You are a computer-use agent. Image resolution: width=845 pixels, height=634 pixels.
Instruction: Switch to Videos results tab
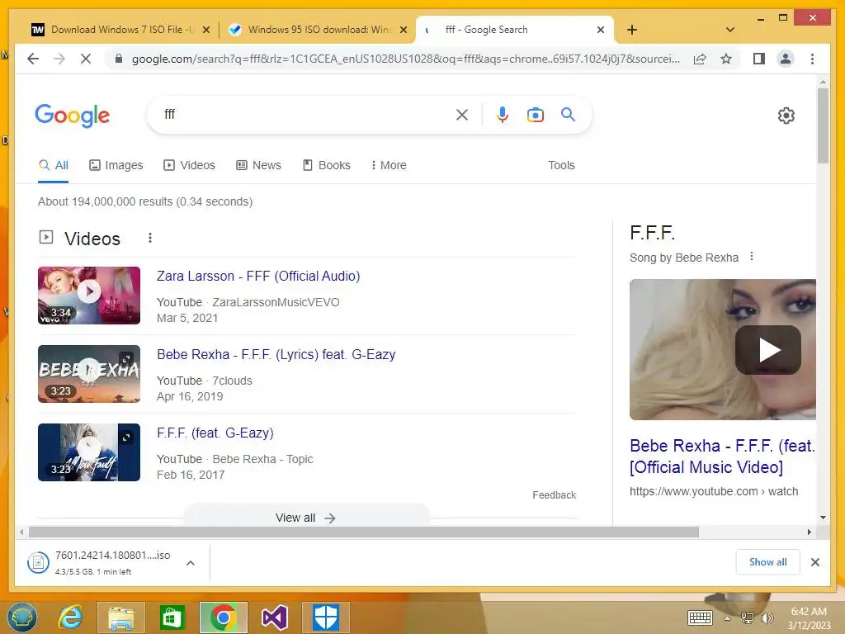coord(189,165)
